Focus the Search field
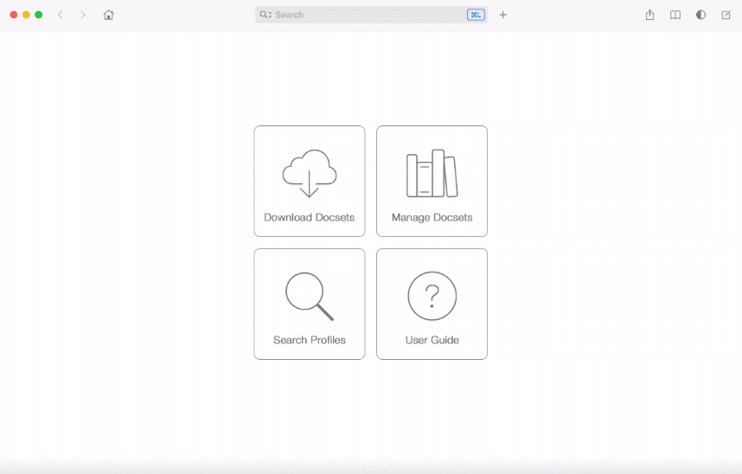The image size is (742, 474). [371, 15]
